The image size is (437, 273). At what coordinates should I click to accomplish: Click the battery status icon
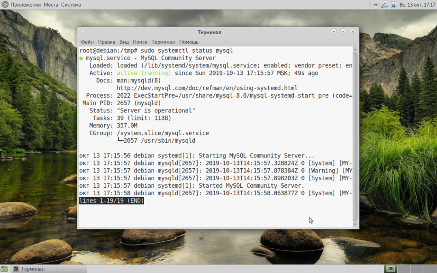[393, 4]
